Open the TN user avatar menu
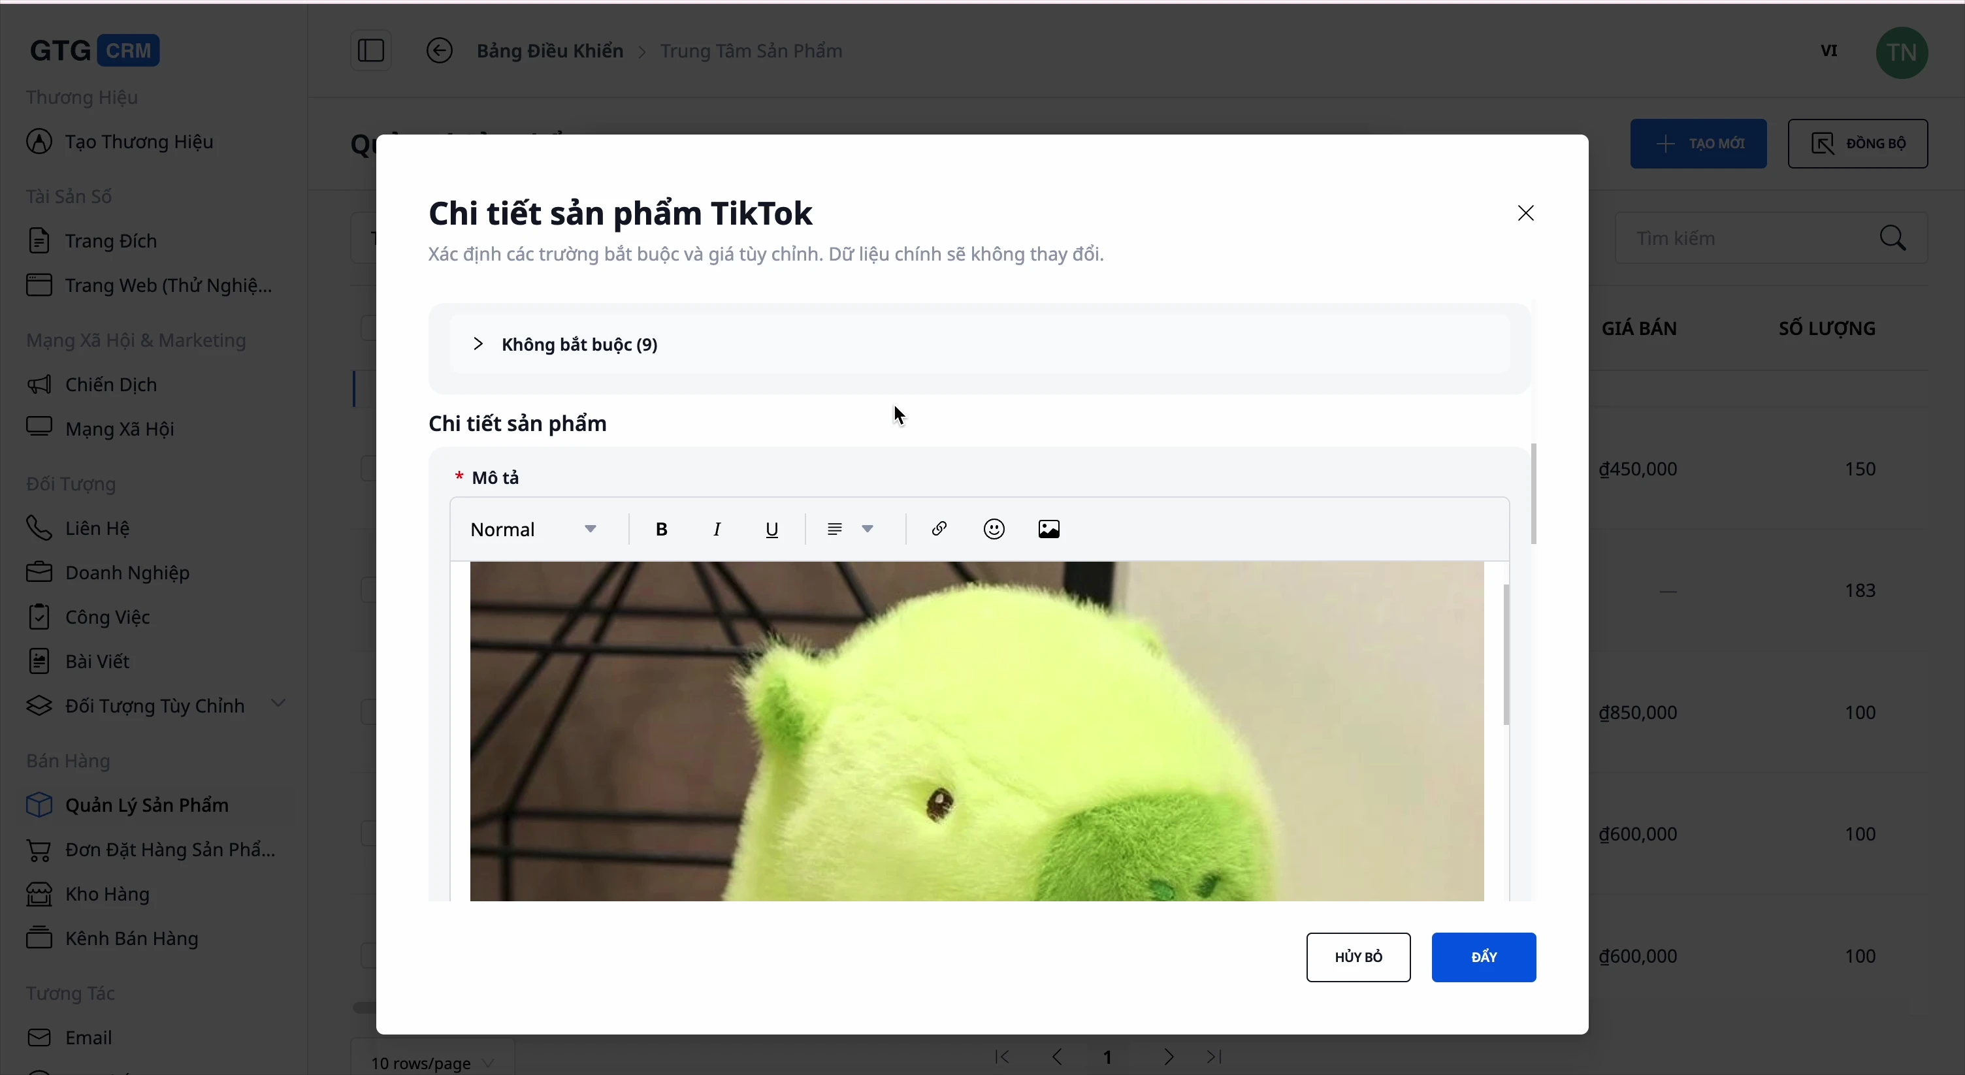 [x=1901, y=53]
